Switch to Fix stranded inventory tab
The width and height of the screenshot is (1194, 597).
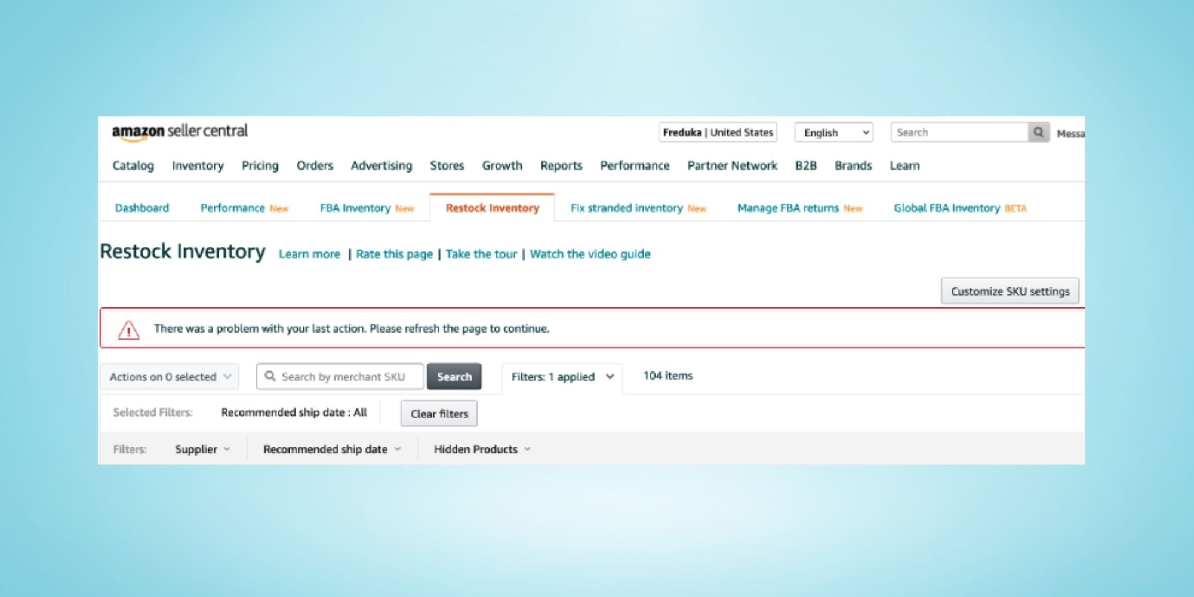coord(626,208)
